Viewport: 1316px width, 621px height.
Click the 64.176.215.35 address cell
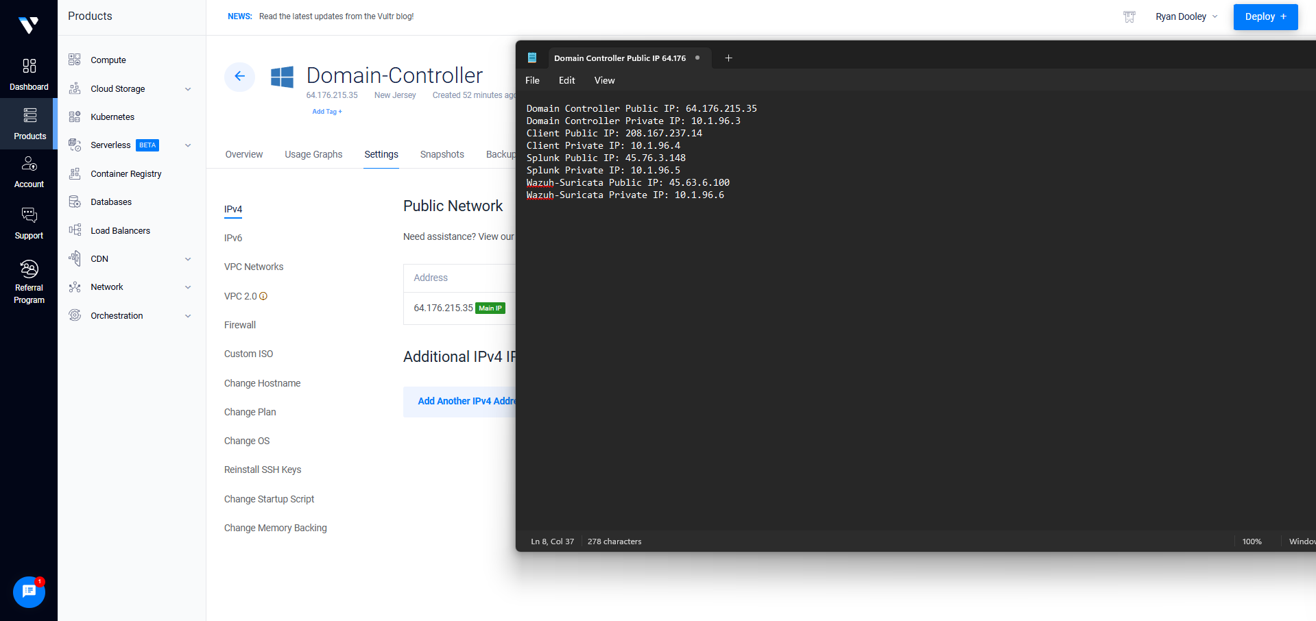tap(443, 308)
